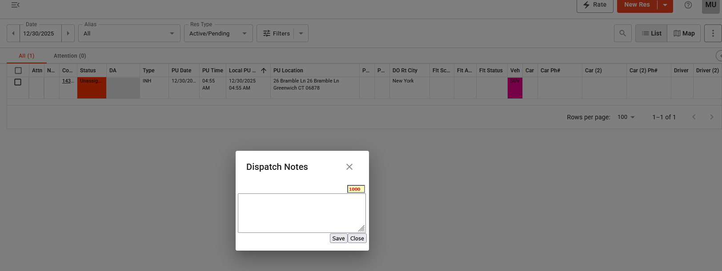This screenshot has width=722, height=271.
Task: Click inside the Dispatch Notes text area
Action: click(x=301, y=213)
